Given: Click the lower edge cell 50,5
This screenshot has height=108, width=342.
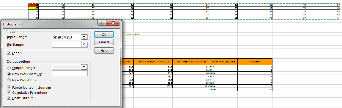Looking at the screenshot, I should pyautogui.click(x=127, y=67).
